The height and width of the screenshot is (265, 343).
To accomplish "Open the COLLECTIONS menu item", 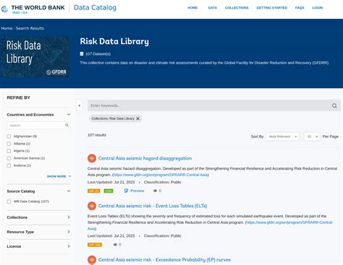I will (237, 8).
